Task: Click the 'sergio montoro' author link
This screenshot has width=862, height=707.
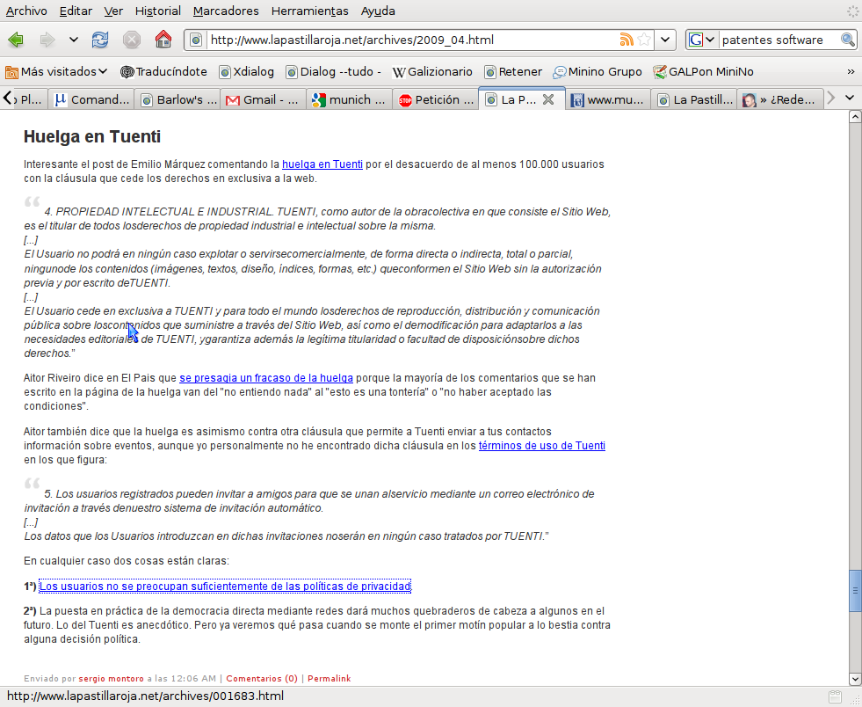Action: [x=111, y=679]
